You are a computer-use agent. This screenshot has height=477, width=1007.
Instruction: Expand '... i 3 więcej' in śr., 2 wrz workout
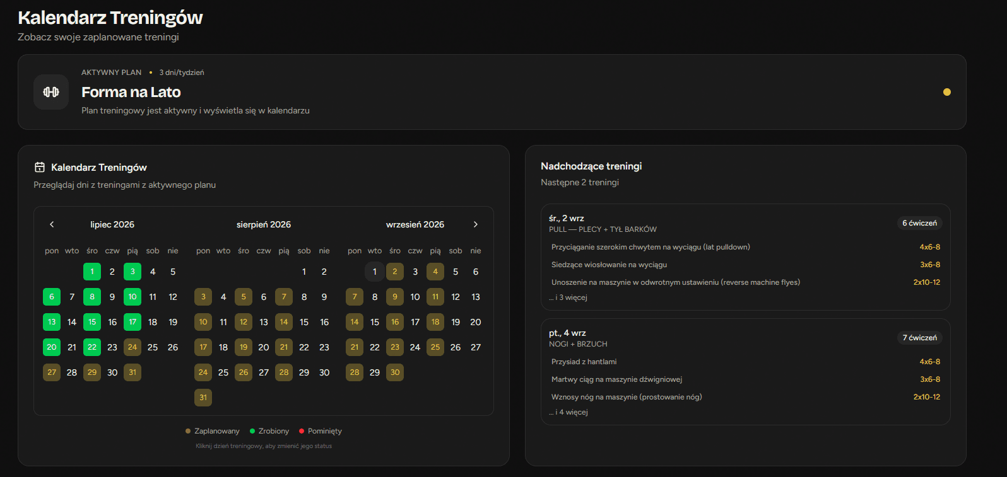568,297
